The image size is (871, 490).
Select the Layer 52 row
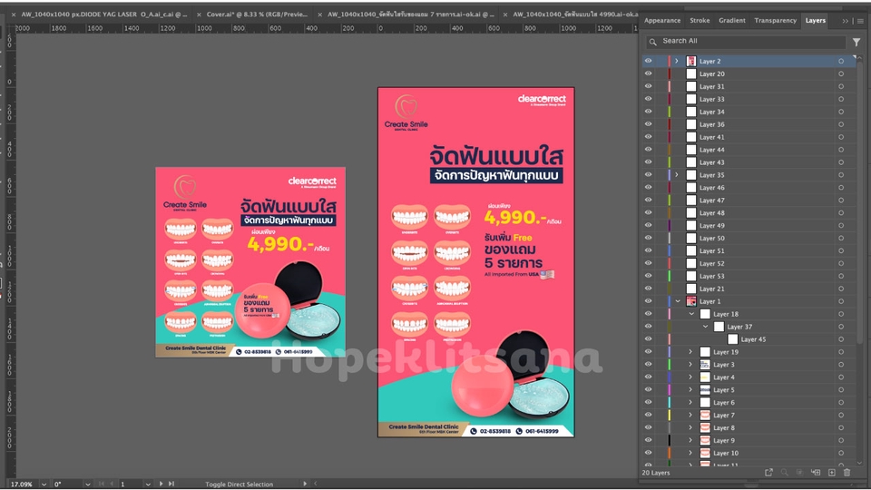click(749, 263)
